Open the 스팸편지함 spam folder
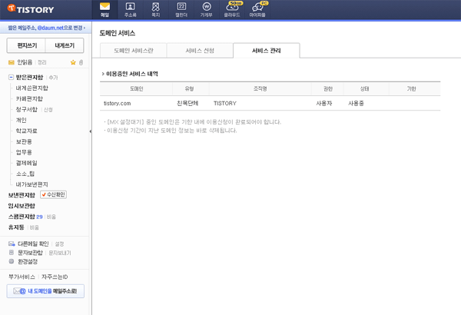 [x=22, y=217]
